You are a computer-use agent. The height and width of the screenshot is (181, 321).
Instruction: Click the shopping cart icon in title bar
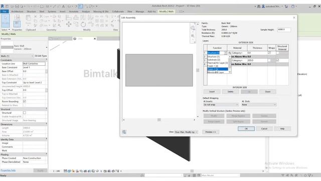(286, 7)
